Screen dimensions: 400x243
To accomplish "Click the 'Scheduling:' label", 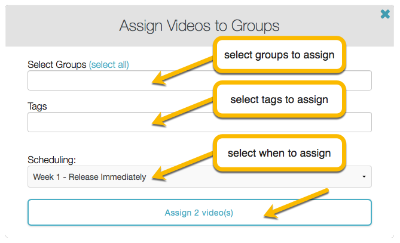I will point(52,160).
